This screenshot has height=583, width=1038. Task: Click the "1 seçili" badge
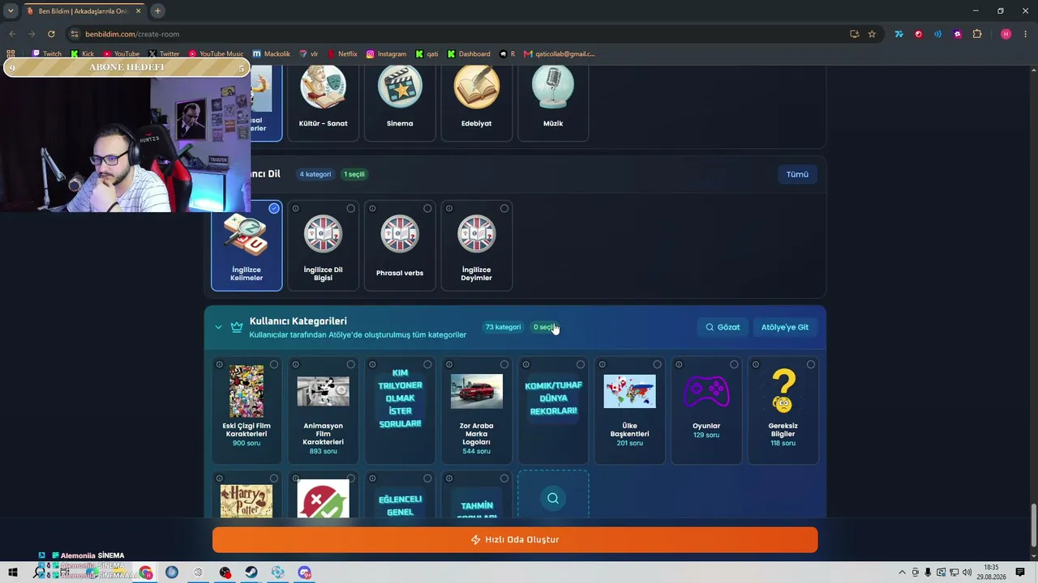(x=354, y=174)
